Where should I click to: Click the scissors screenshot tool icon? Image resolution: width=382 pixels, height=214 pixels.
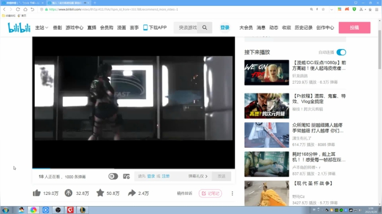(x=361, y=9)
